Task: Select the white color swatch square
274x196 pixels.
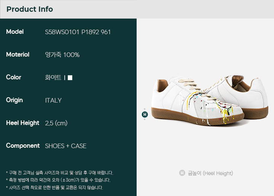Action: click(70, 77)
